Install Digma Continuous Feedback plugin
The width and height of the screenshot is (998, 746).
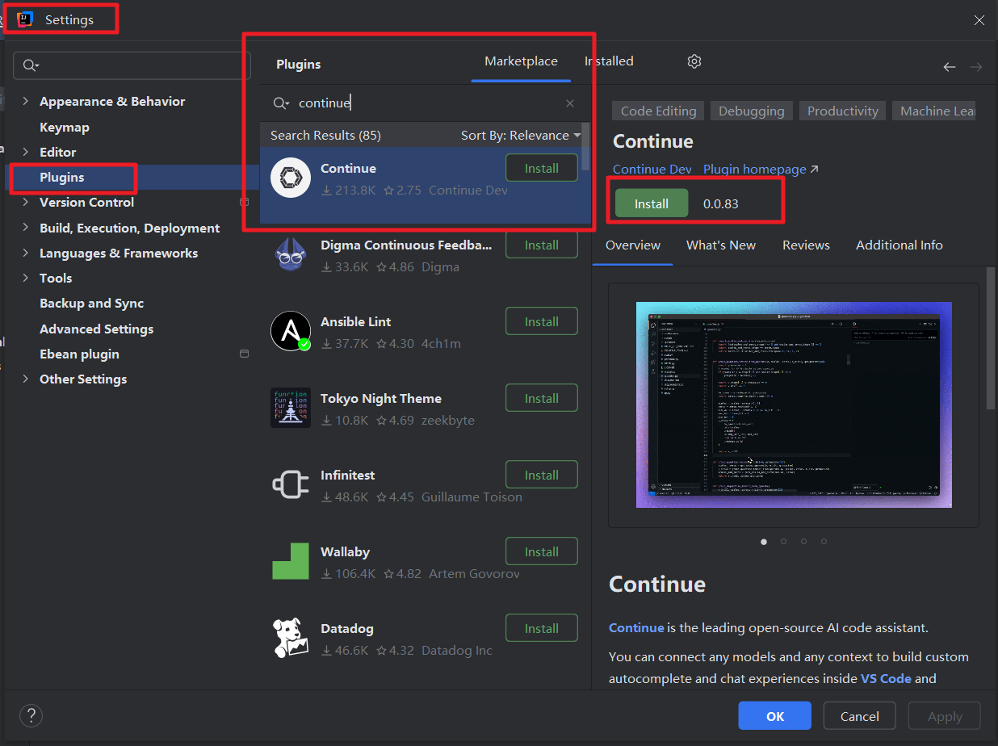[x=542, y=245]
